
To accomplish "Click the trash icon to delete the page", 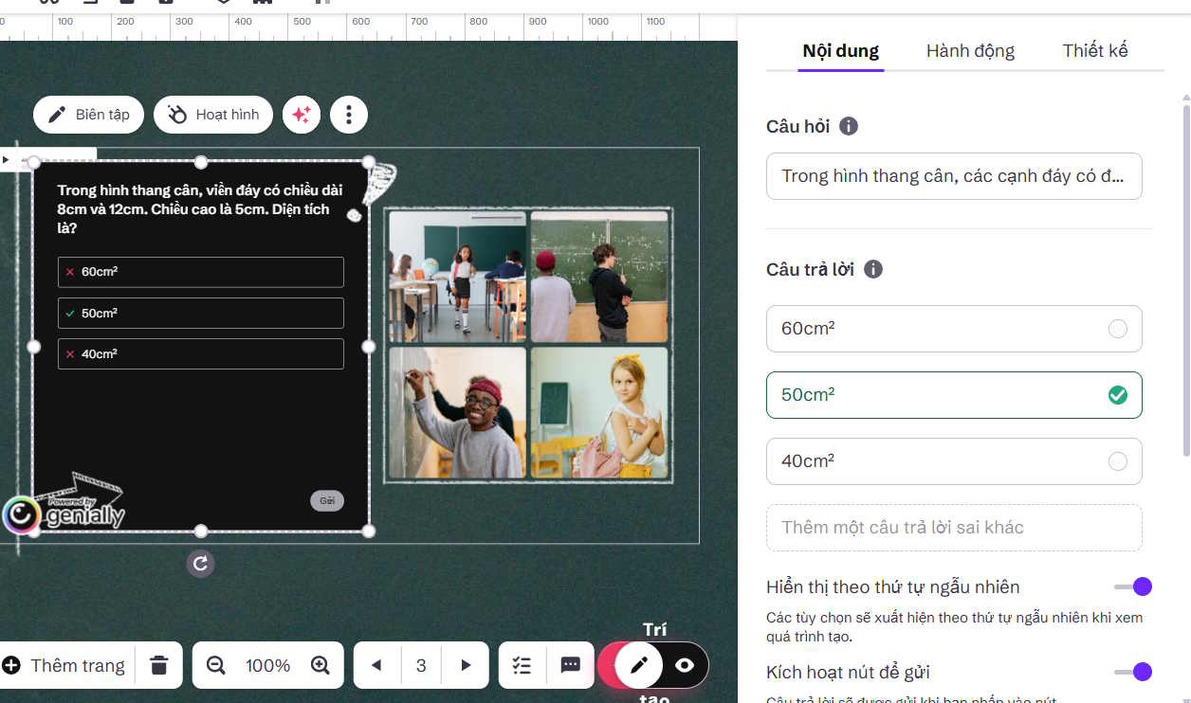I will point(158,665).
